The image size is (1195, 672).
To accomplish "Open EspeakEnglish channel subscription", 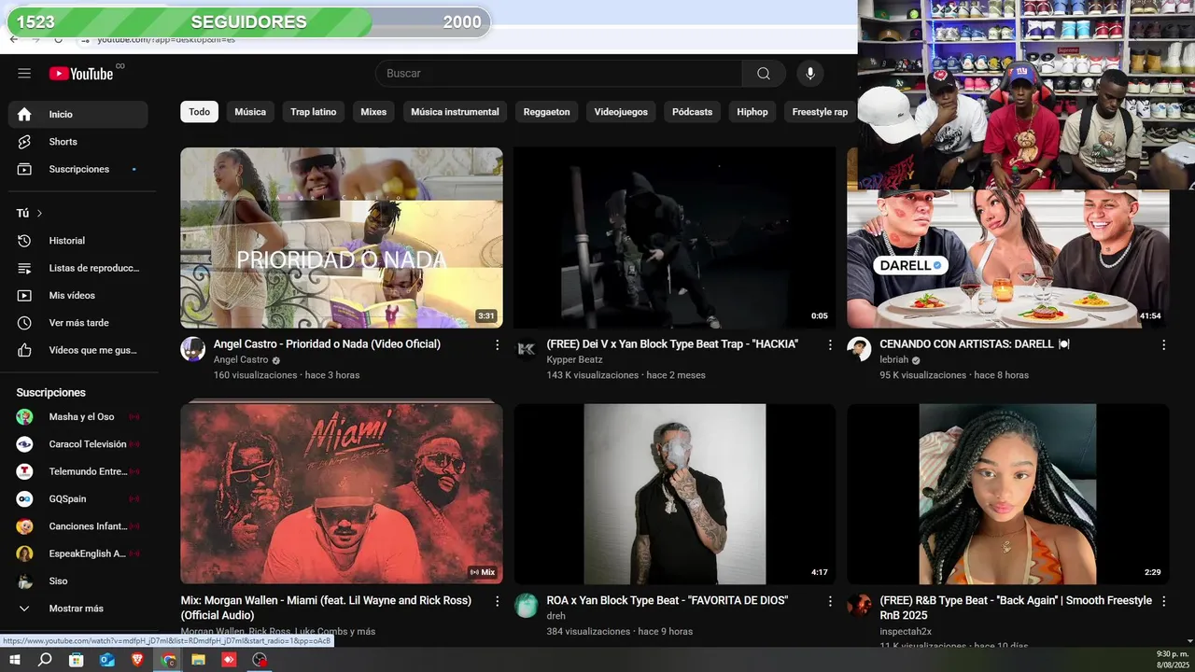I will click(x=78, y=553).
